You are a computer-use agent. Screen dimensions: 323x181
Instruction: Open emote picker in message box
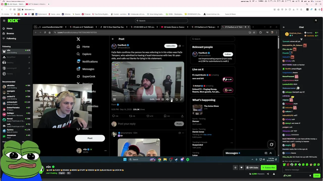[x=317, y=170]
